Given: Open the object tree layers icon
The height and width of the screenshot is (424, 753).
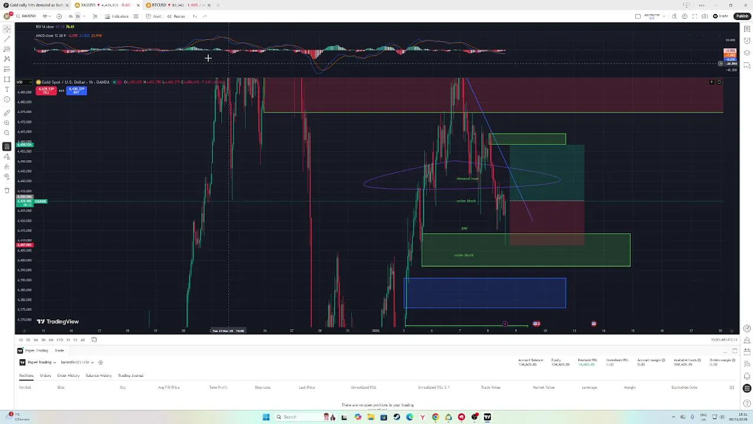Looking at the screenshot, I should coord(747,52).
